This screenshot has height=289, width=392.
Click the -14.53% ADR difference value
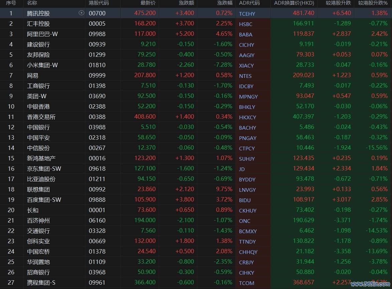coord(377,231)
